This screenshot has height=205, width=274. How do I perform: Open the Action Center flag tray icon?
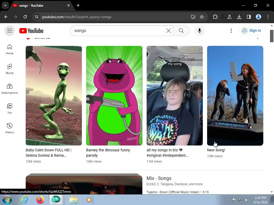pos(234,200)
